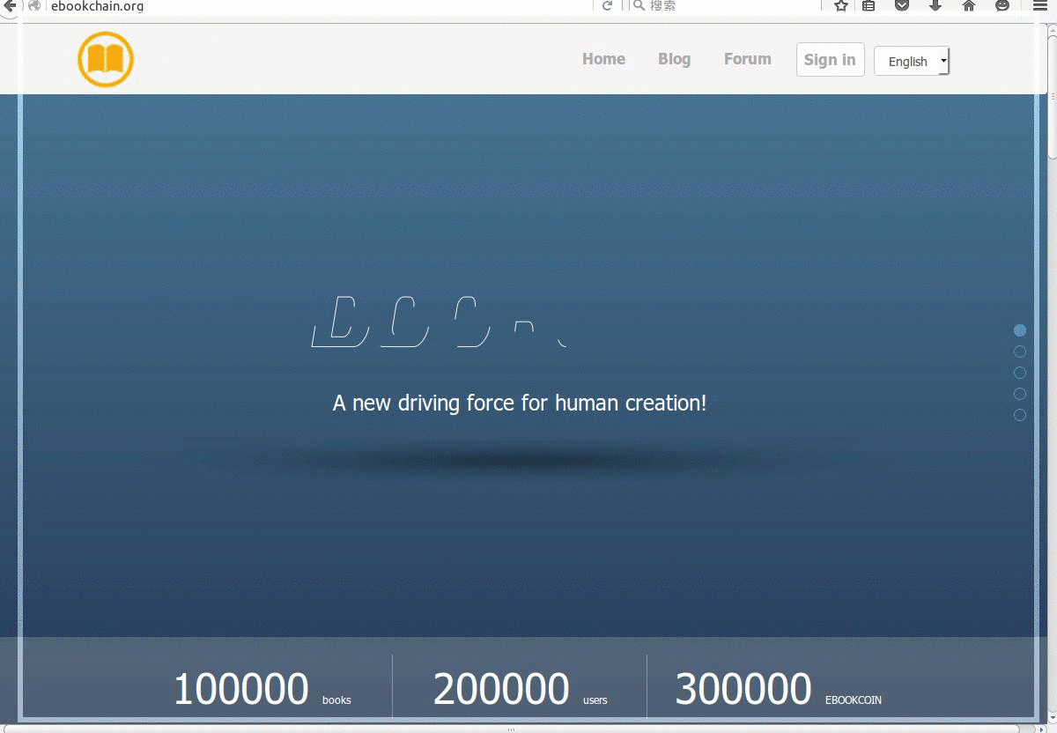Image resolution: width=1057 pixels, height=733 pixels.
Task: Select the first slide indicator dot
Action: click(x=1020, y=330)
